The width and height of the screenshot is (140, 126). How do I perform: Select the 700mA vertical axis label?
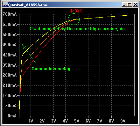10,14
